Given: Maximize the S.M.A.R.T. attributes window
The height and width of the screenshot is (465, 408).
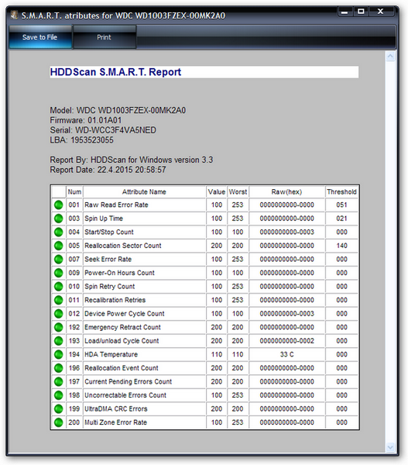Looking at the screenshot, I should click(x=361, y=12).
